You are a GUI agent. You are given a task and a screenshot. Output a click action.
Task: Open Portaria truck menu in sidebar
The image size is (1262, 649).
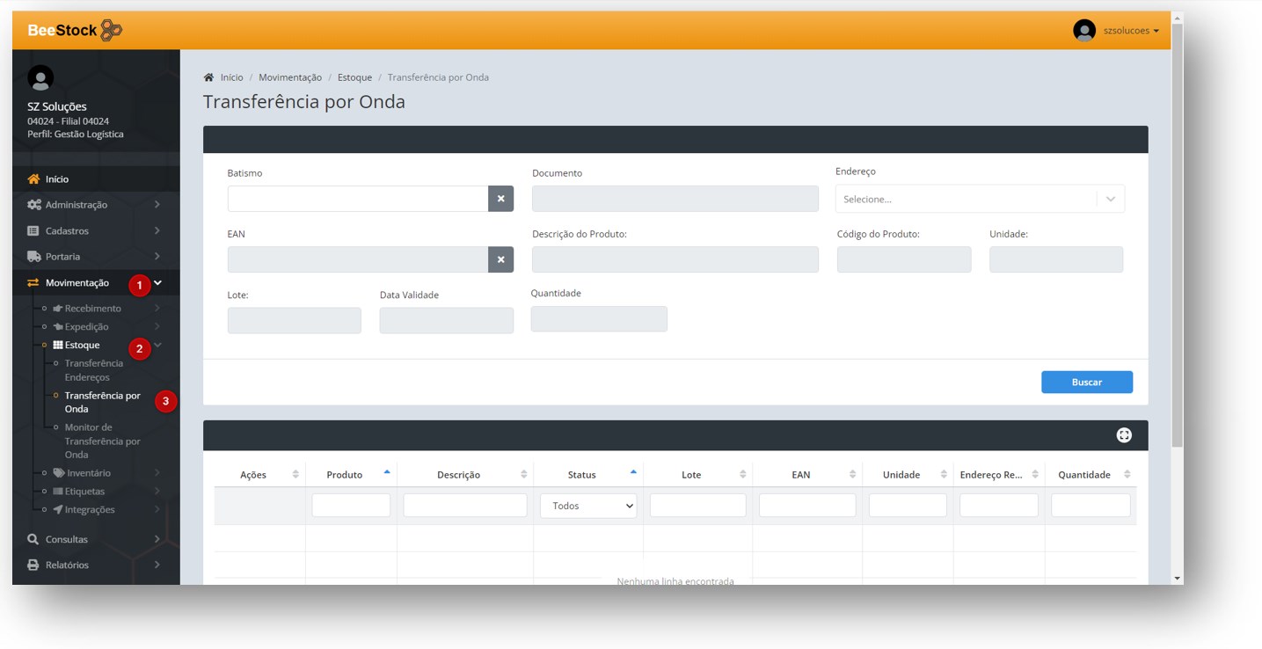pos(62,257)
